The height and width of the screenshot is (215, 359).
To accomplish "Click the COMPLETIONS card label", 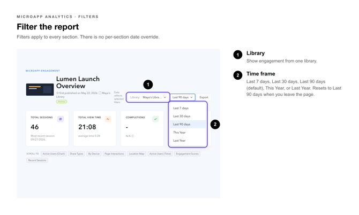I will click(x=136, y=118).
